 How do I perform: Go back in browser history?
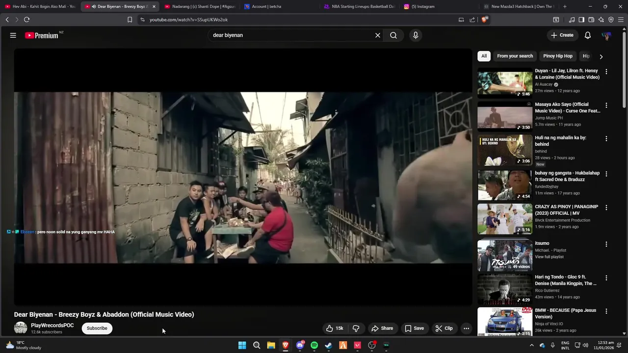[x=7, y=20]
